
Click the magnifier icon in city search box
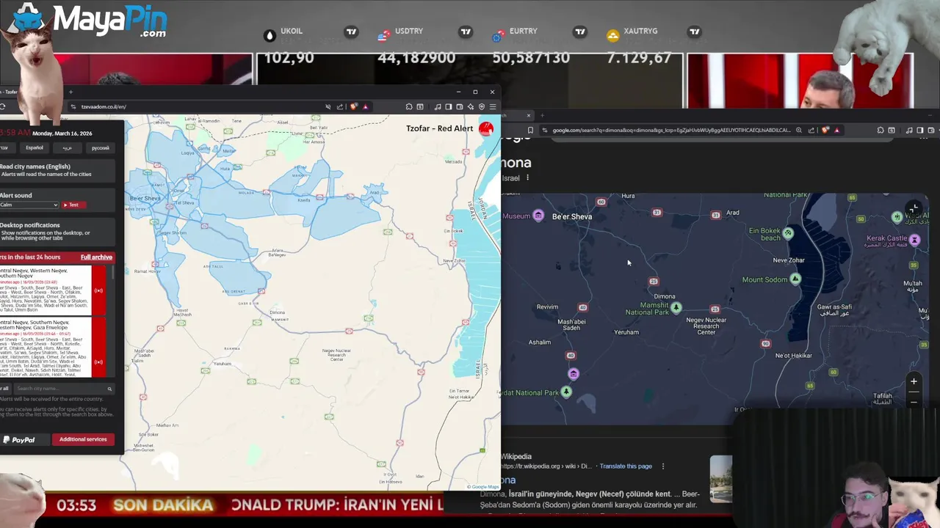(109, 389)
